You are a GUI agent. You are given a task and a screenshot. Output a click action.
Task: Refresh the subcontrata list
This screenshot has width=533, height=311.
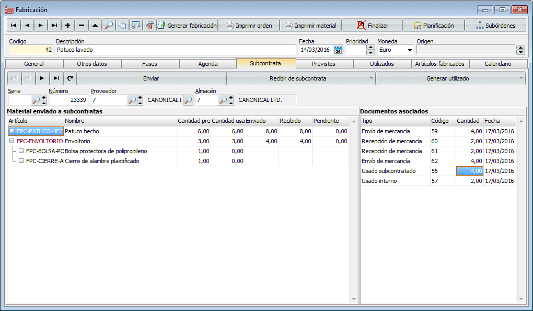(x=69, y=78)
